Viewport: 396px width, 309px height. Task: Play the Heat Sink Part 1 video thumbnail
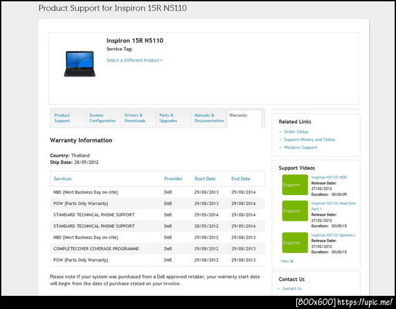click(295, 211)
